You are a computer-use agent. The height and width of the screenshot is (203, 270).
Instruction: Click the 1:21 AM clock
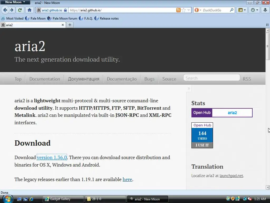point(260,199)
